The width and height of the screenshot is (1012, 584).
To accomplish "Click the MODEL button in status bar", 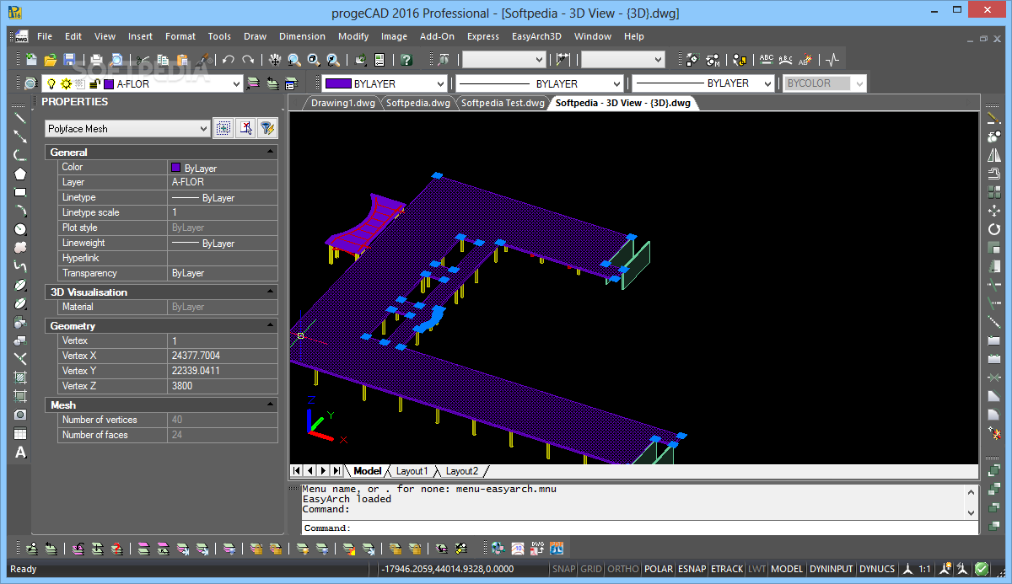I will (787, 569).
